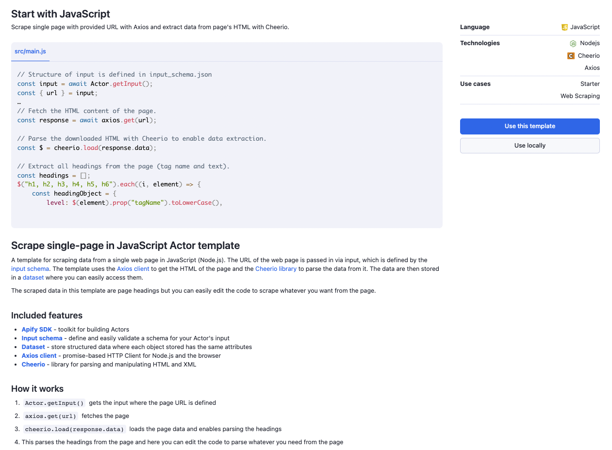
Task: Select the Nodejs technology icon
Action: [x=573, y=43]
